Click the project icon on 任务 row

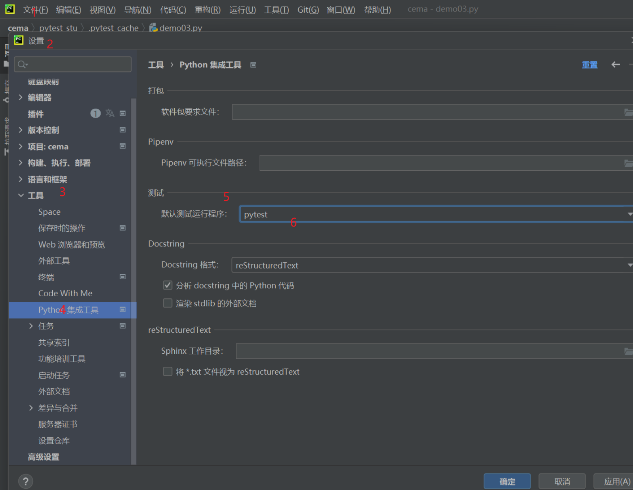coord(123,326)
